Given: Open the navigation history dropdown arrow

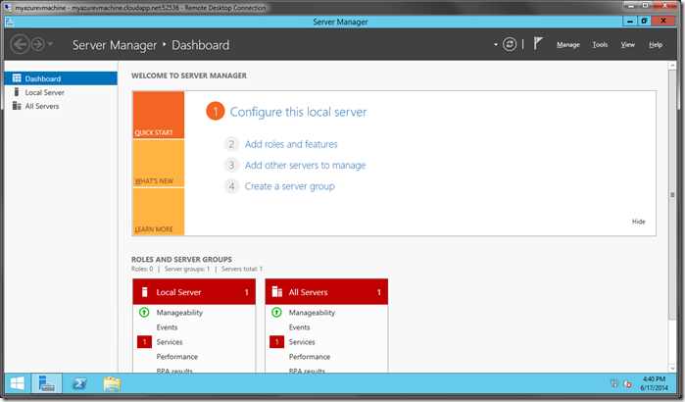Looking at the screenshot, I should tap(50, 44).
